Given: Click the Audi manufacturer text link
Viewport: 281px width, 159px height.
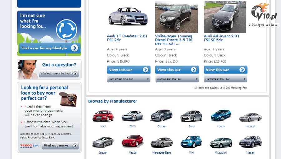Looking at the screenshot, I should point(103,126).
